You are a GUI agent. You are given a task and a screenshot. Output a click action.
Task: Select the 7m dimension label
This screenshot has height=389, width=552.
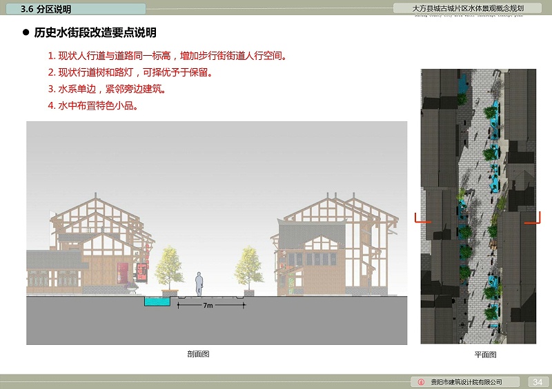[x=207, y=304]
